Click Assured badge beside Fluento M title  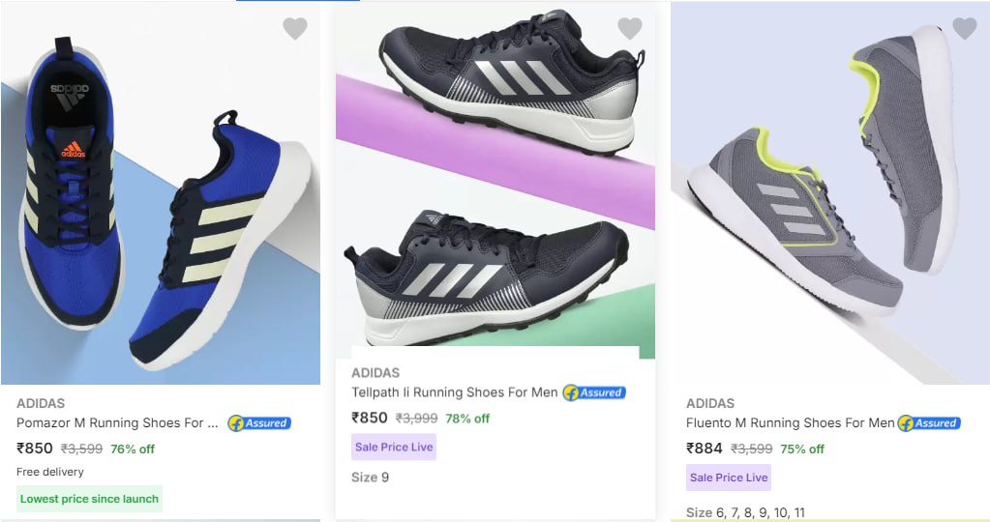pos(929,423)
